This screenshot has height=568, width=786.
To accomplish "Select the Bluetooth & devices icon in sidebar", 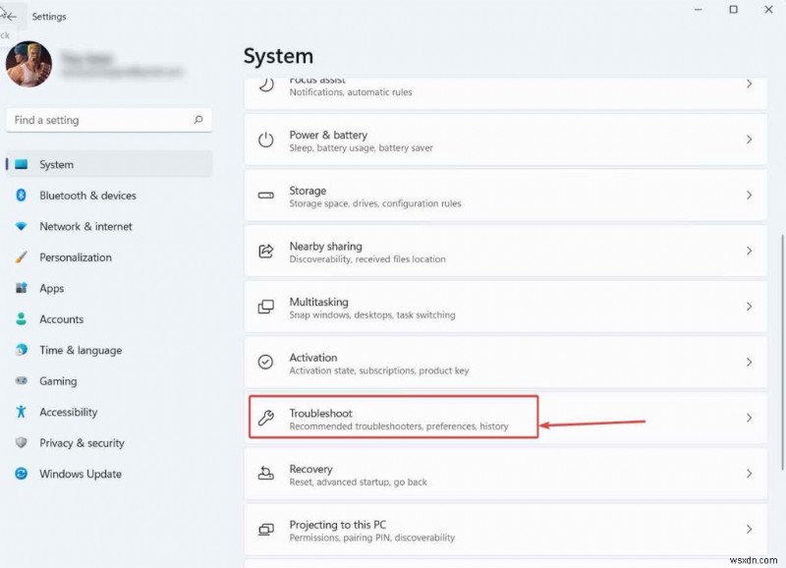I will pyautogui.click(x=23, y=196).
